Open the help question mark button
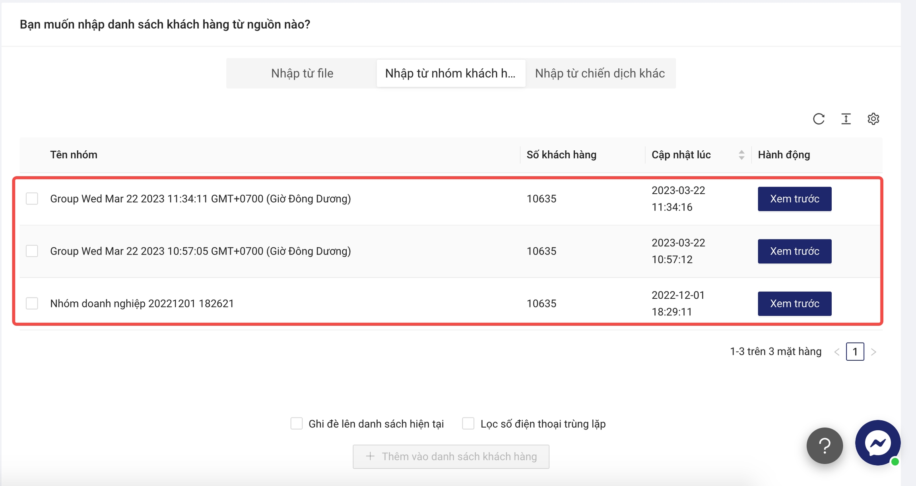916x486 pixels. pyautogui.click(x=825, y=446)
